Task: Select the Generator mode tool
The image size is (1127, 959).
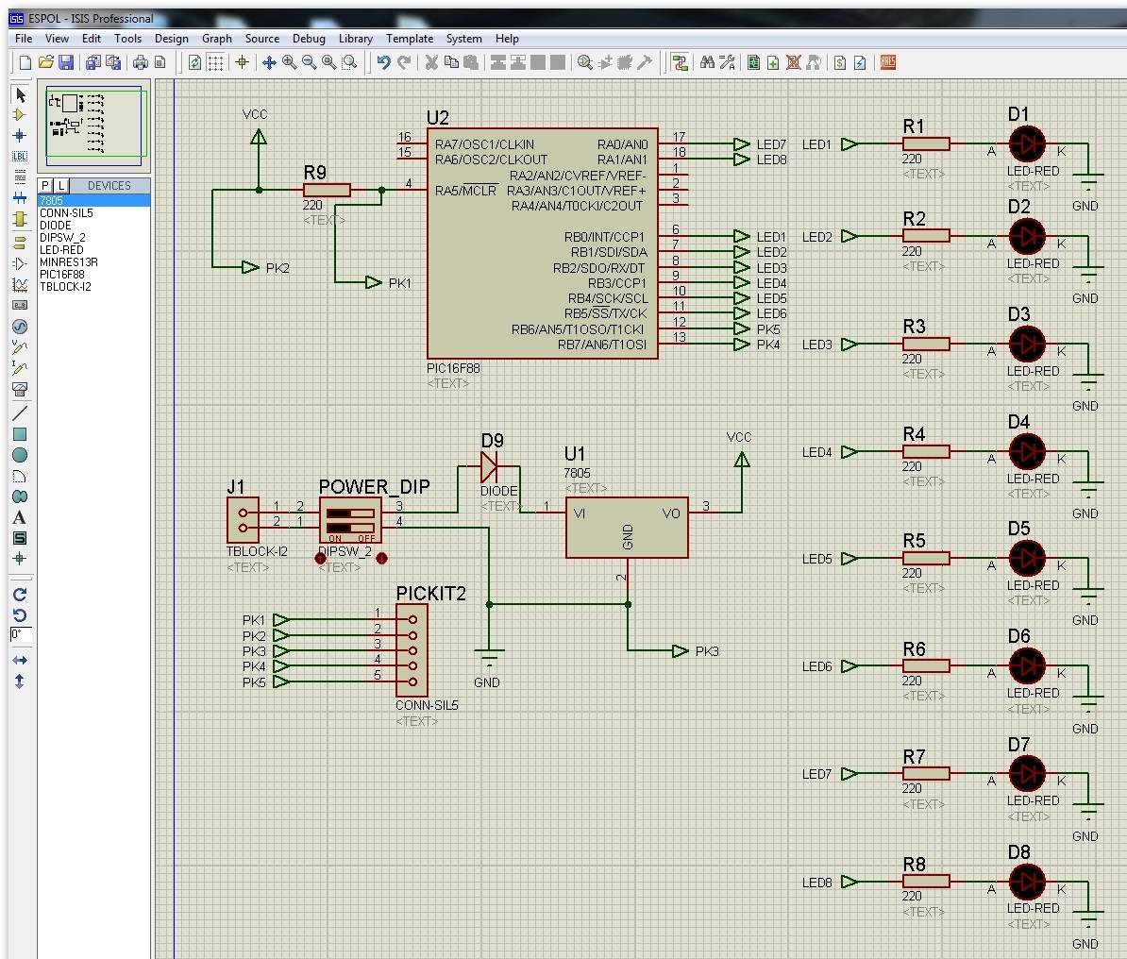Action: pyautogui.click(x=20, y=327)
